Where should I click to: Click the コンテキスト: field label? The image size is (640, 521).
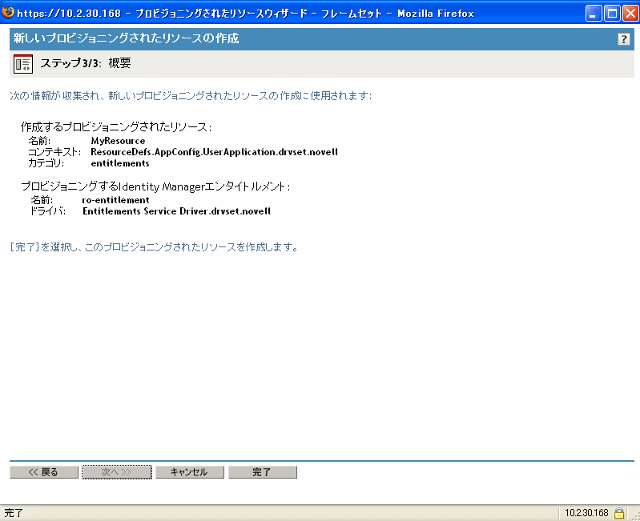point(54,152)
